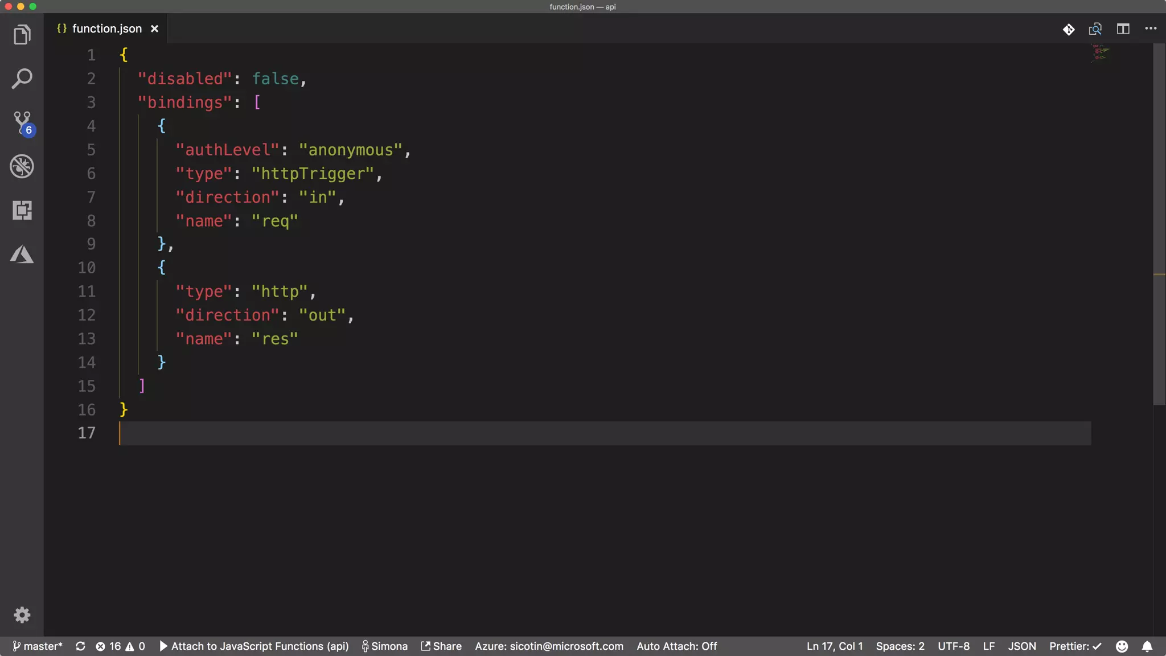Image resolution: width=1166 pixels, height=656 pixels.
Task: Open the Extensions view in the activity bar
Action: [22, 210]
